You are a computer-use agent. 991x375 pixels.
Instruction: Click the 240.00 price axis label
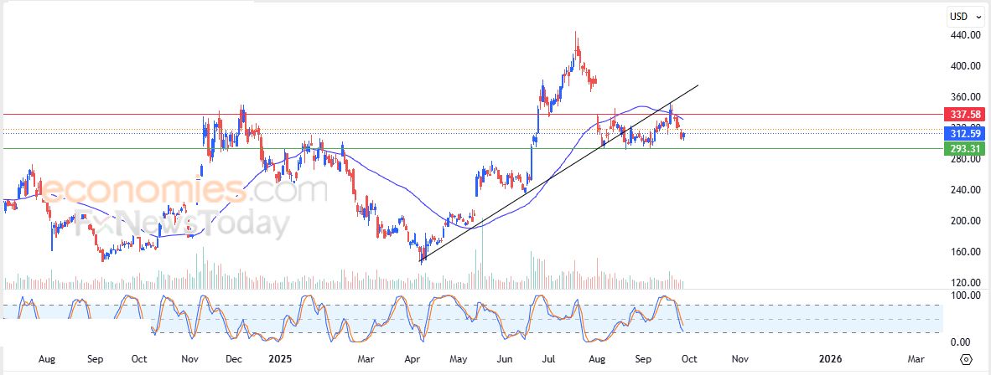[964, 190]
